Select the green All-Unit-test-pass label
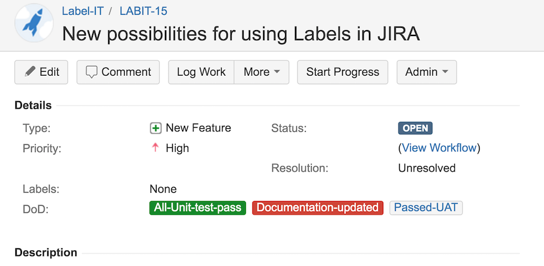The height and width of the screenshot is (266, 544). click(x=197, y=208)
